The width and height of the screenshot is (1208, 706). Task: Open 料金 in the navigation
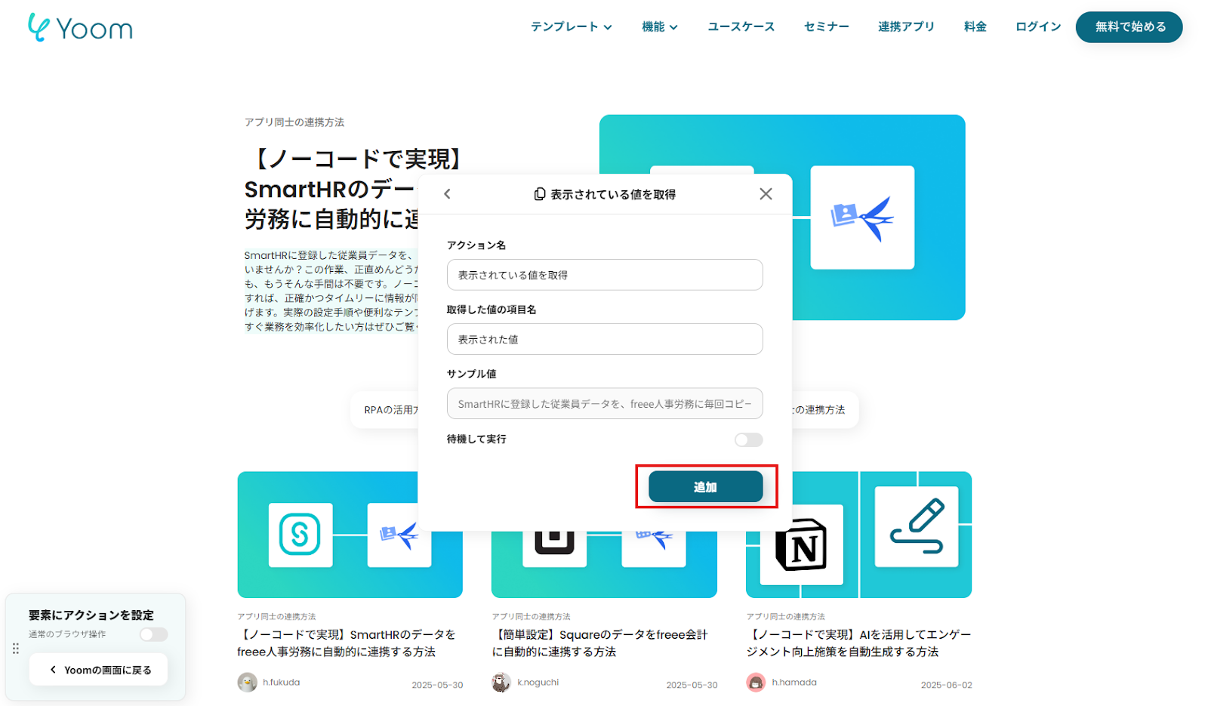pos(975,27)
